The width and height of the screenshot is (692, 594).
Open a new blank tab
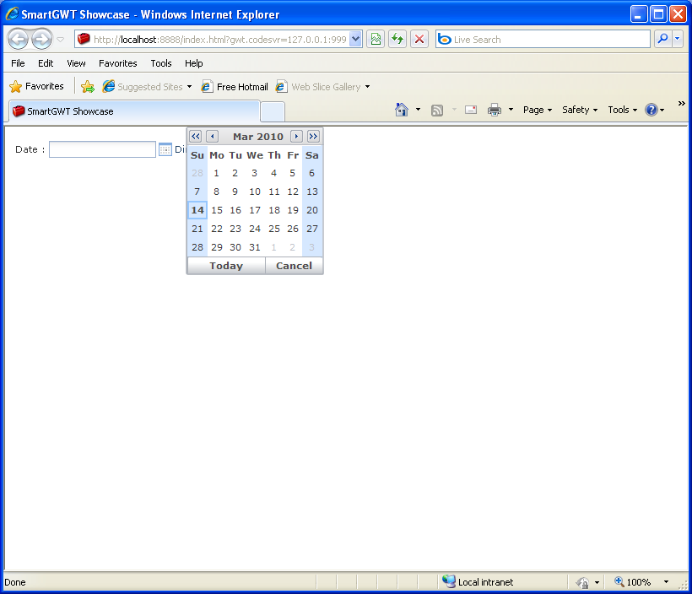[x=273, y=111]
